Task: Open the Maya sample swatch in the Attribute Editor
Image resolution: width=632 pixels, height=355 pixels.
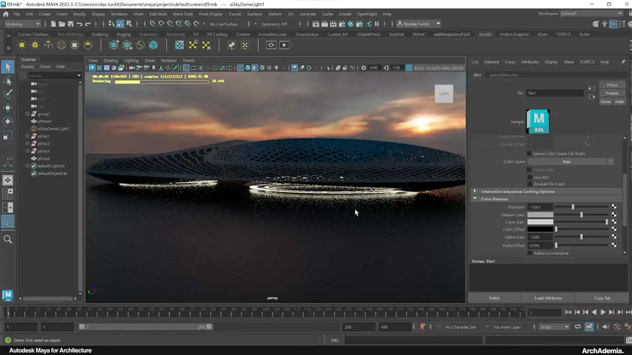Action: pos(538,121)
